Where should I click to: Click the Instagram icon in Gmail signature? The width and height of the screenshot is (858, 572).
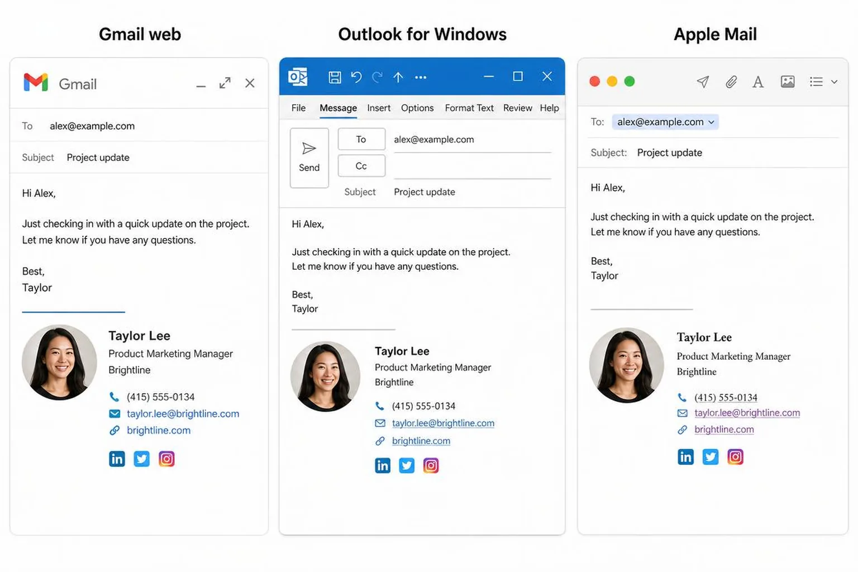point(166,459)
